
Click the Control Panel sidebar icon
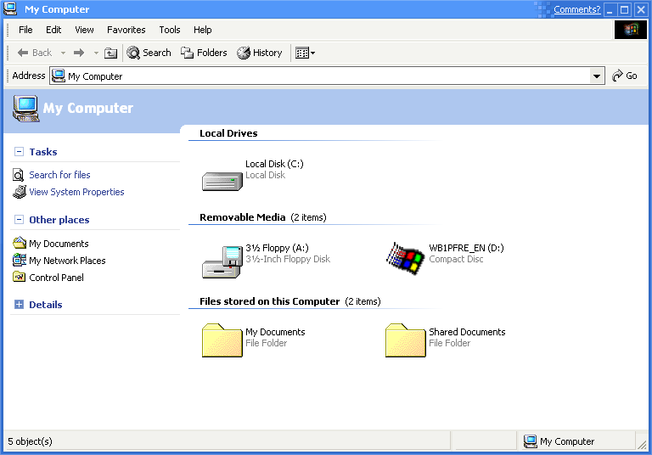click(20, 277)
